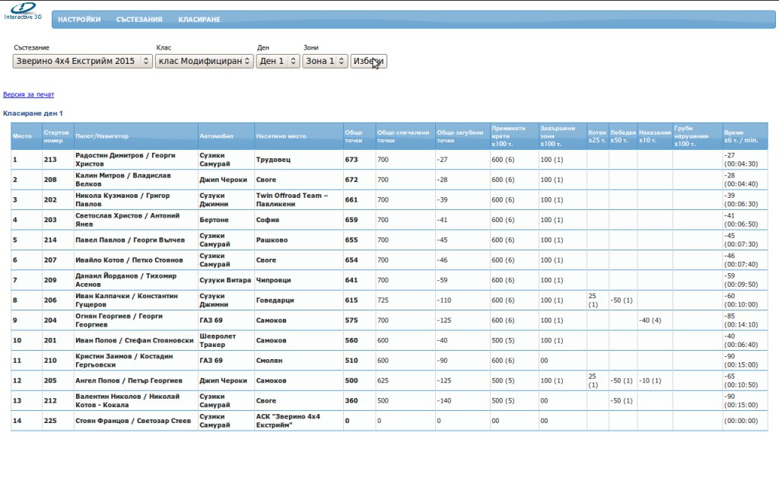Open the Версия за печат link
This screenshot has width=779, height=487.
click(x=29, y=94)
